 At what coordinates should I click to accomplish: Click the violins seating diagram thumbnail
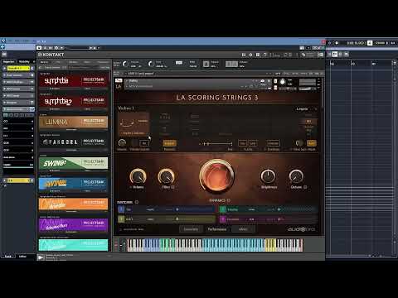pos(134,123)
